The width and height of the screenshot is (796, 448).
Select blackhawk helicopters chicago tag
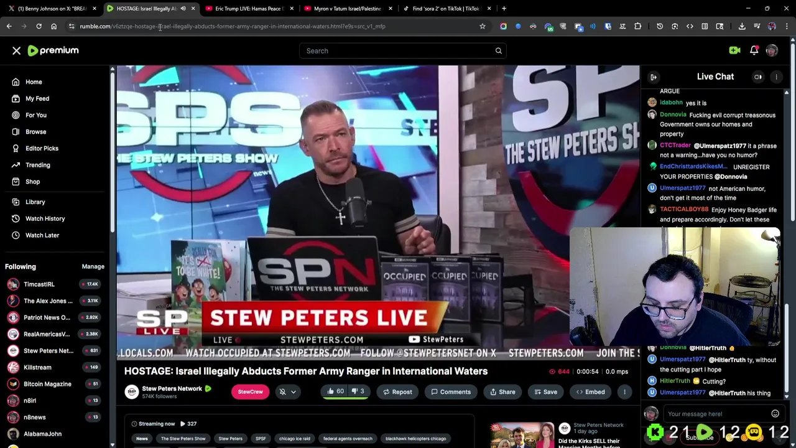point(415,439)
